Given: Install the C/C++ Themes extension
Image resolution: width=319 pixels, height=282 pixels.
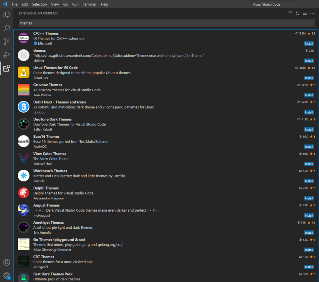Looking at the screenshot, I should 309,43.
